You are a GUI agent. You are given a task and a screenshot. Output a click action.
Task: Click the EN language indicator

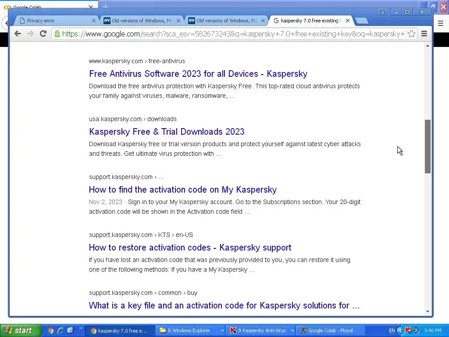[392, 331]
